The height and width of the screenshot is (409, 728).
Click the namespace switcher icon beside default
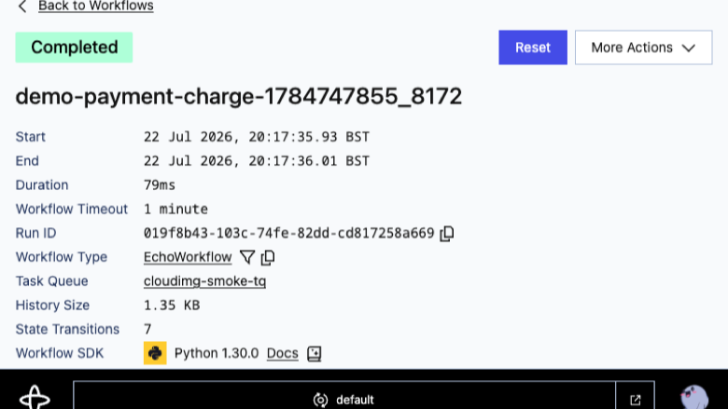[320, 400]
